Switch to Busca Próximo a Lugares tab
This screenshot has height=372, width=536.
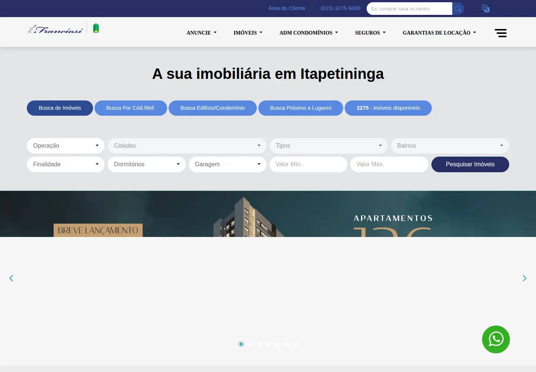(x=301, y=108)
